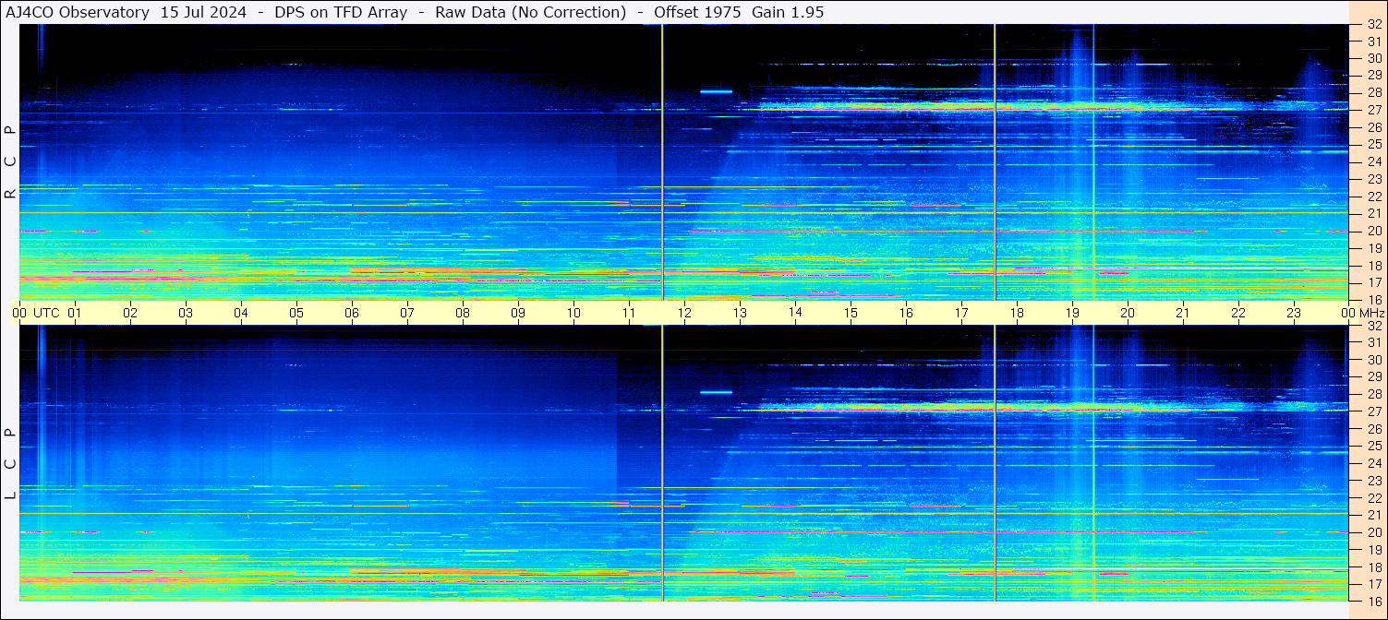The image size is (1388, 620).
Task: Click 23 MHz tick of RCP frequency scale
Action: point(1373,179)
